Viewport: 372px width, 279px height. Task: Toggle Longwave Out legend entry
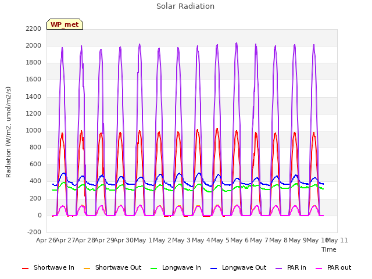point(238,267)
